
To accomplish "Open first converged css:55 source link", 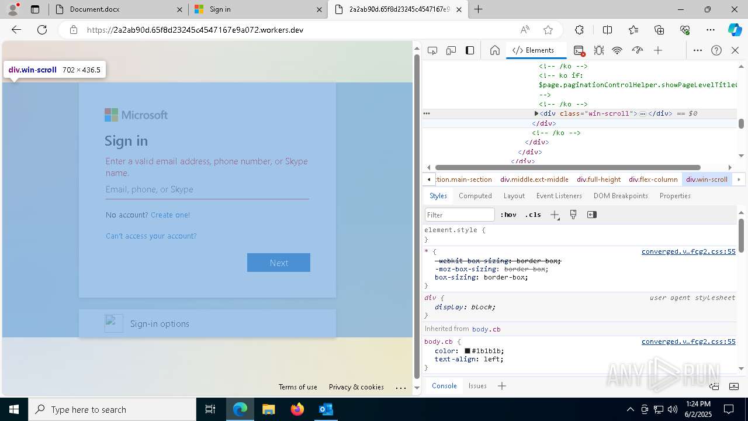I will (x=688, y=251).
